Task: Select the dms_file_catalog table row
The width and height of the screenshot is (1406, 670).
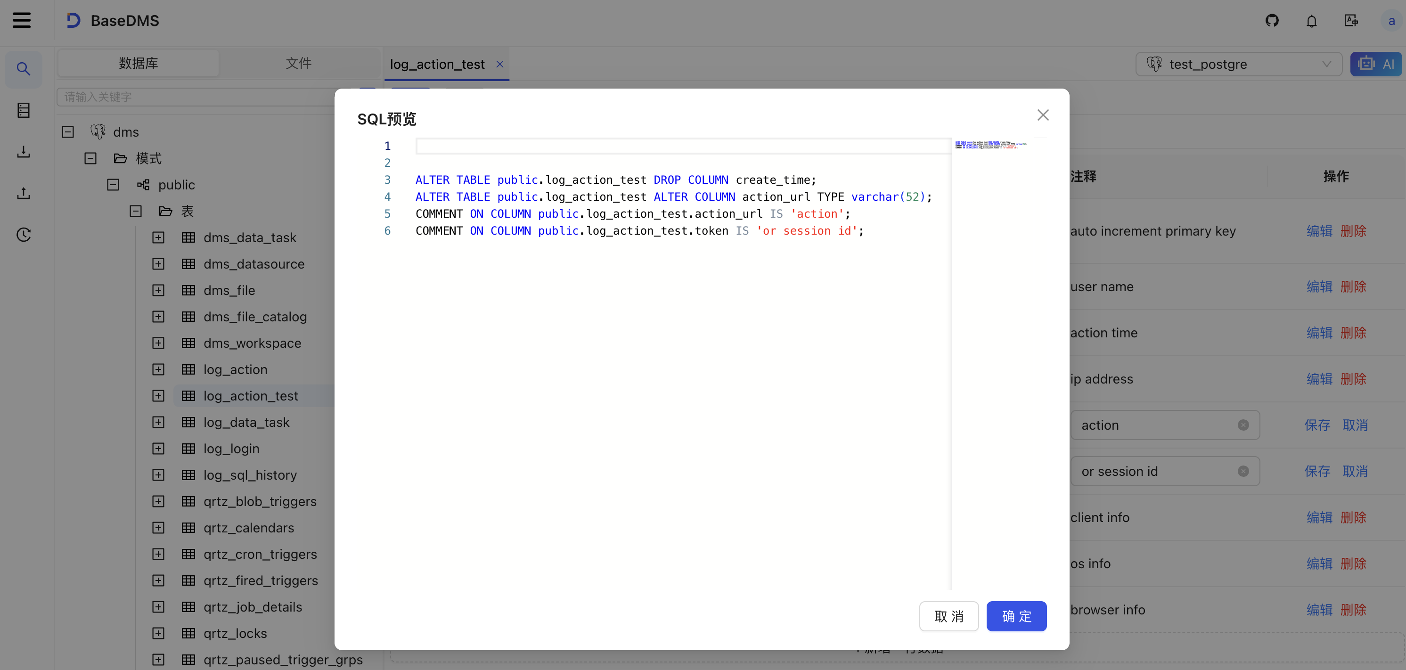Action: pos(255,317)
